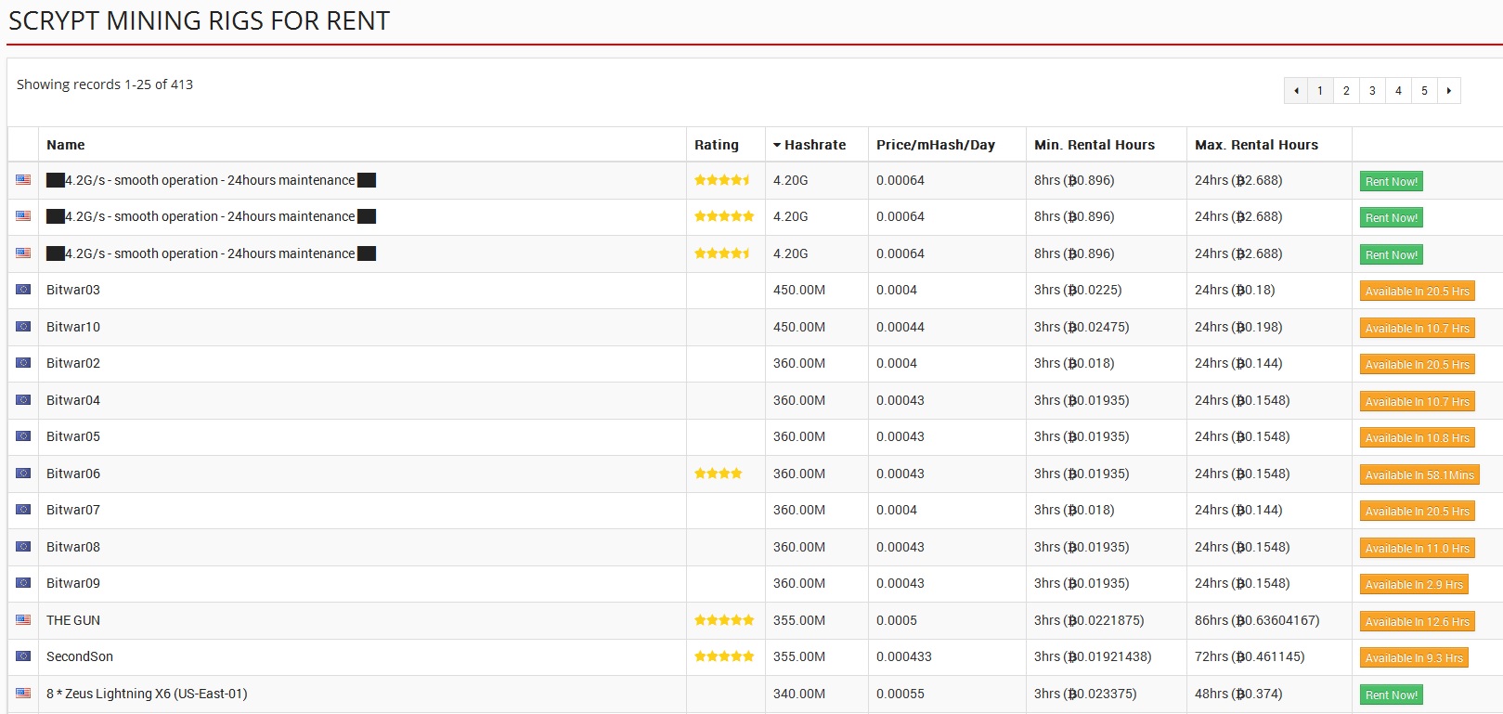Click EU flag icon beside Bitwar06
1503x714 pixels.
coord(23,474)
